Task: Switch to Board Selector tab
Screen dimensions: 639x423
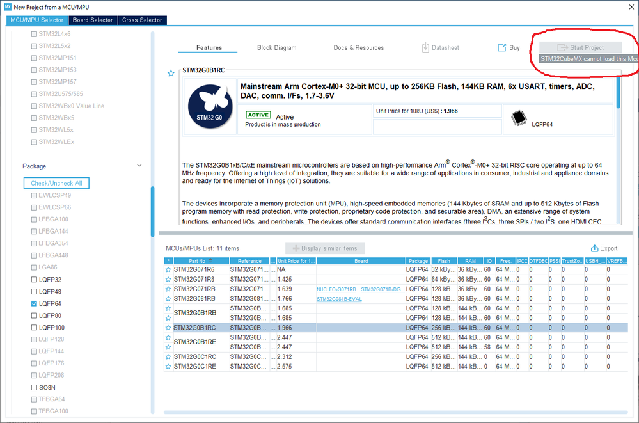Action: tap(93, 20)
